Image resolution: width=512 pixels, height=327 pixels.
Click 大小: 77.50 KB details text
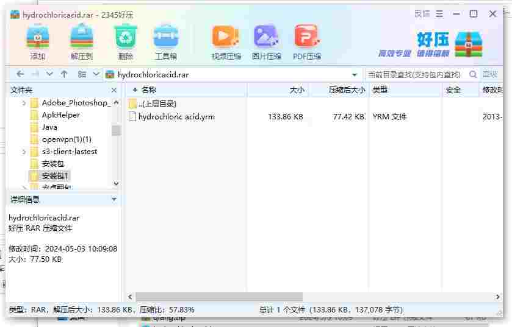pyautogui.click(x=35, y=259)
